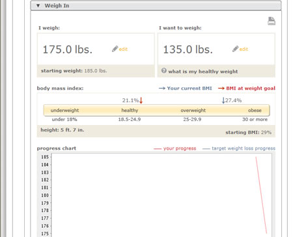The height and width of the screenshot is (237, 293).
Task: Click the 'underweight' segment of BMI bar
Action: coord(64,110)
